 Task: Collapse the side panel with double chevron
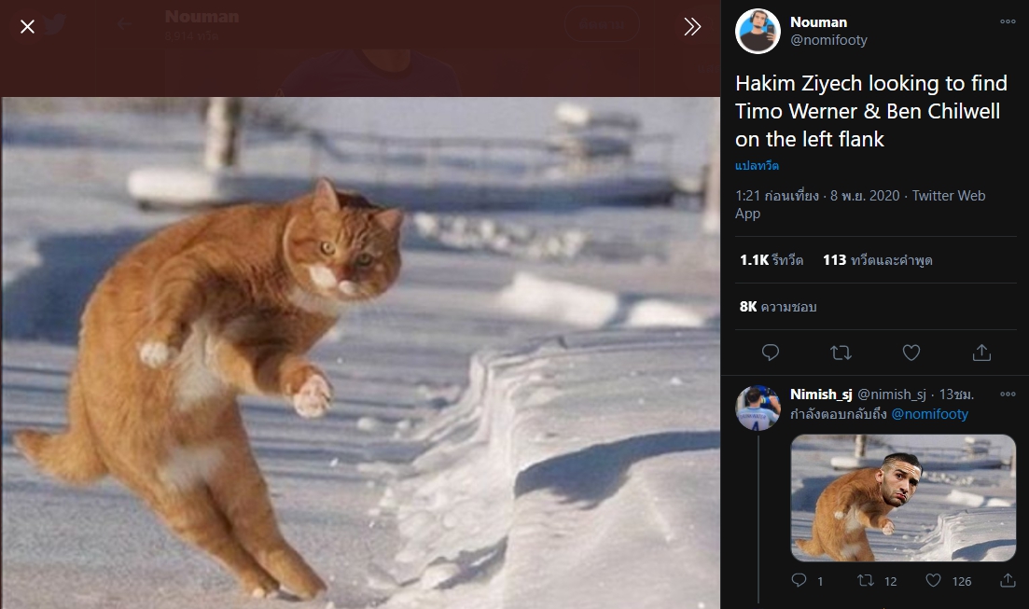(x=691, y=26)
